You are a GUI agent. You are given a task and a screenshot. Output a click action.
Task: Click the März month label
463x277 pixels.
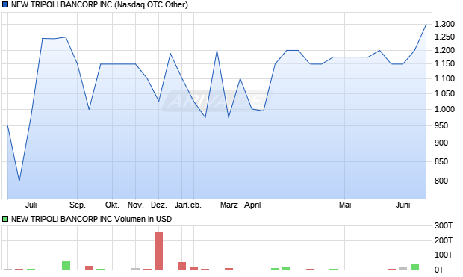tap(229, 205)
